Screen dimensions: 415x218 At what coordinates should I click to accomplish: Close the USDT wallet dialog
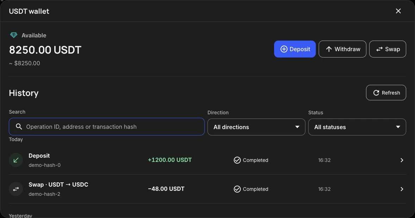(x=398, y=11)
